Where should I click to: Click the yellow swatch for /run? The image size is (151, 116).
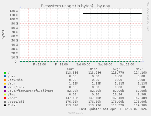tap(5, 84)
